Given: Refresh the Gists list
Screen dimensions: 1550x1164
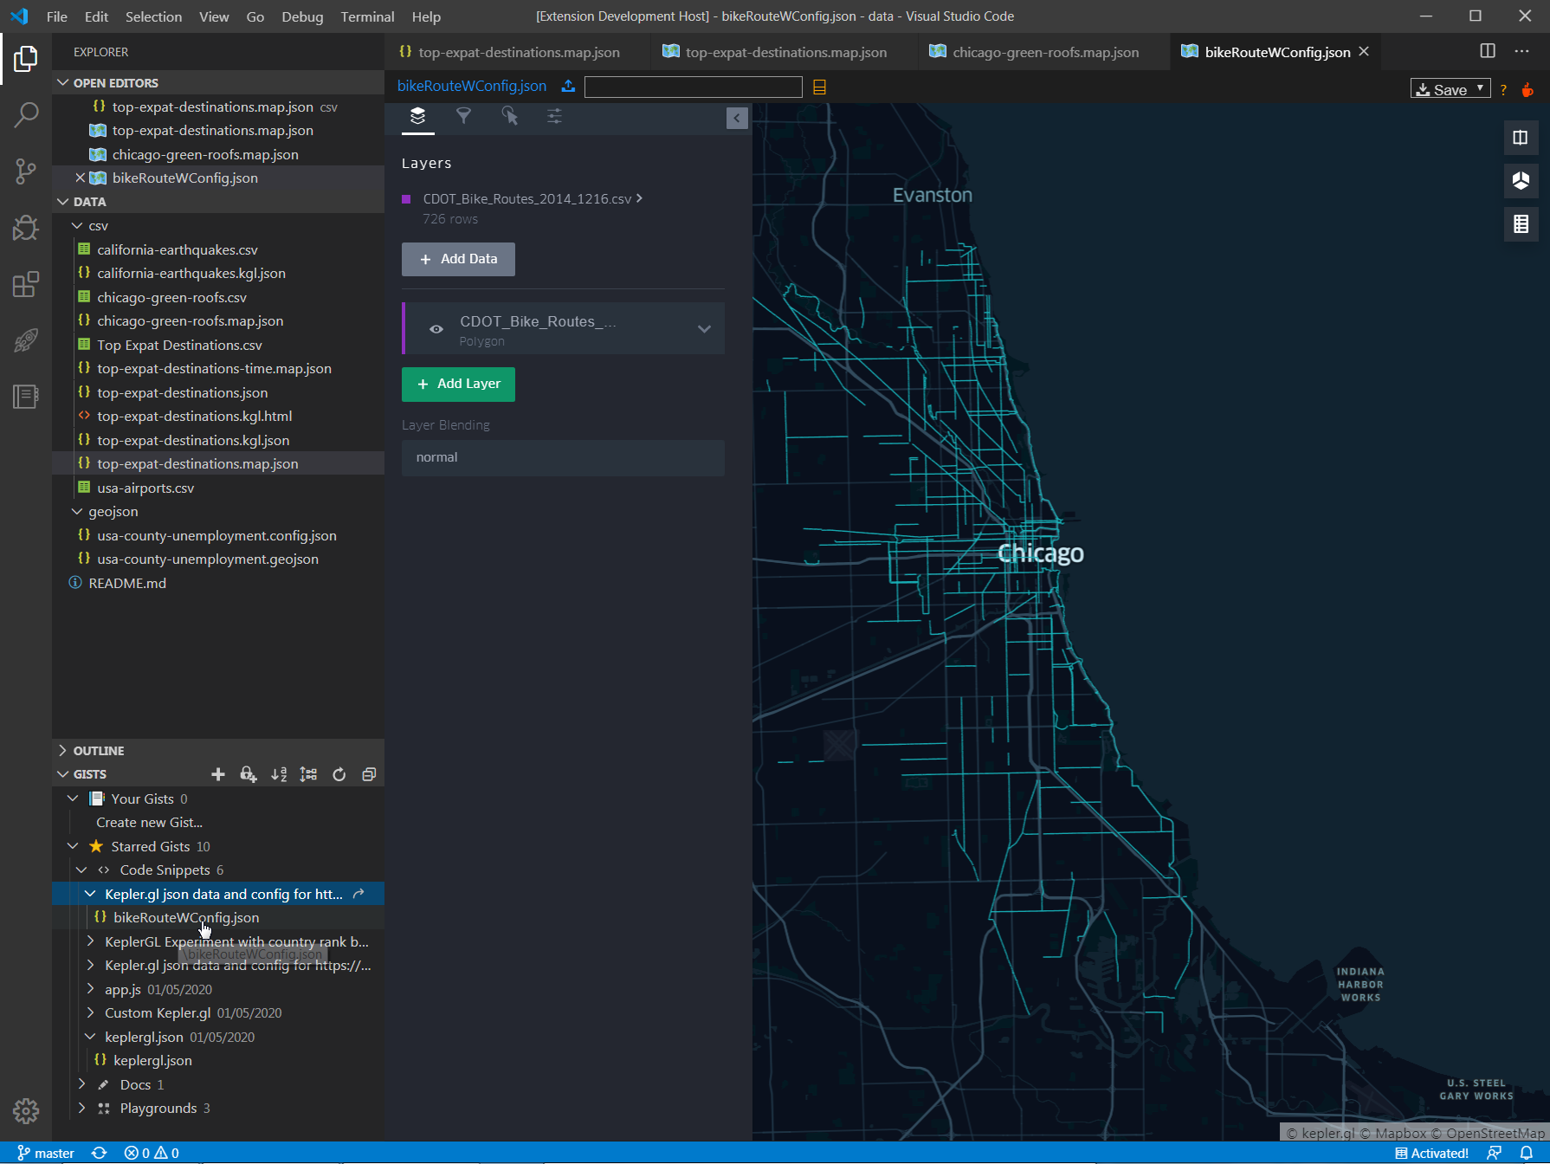Looking at the screenshot, I should point(339,774).
